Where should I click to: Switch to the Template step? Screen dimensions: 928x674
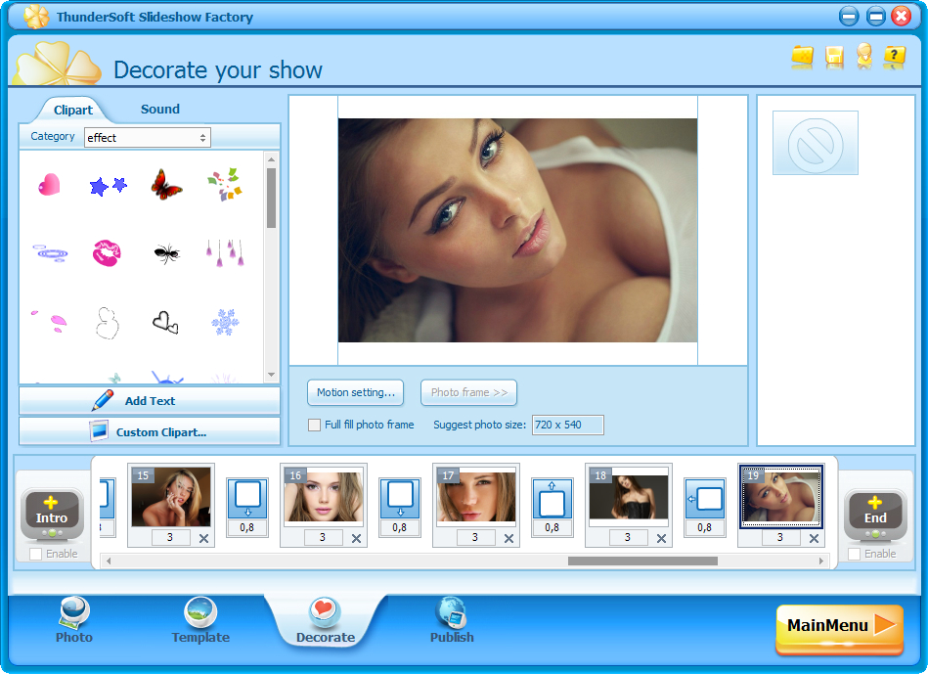(199, 620)
